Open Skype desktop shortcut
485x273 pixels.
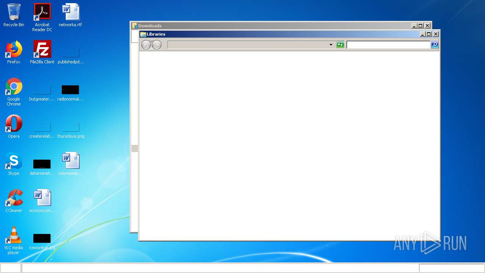14,164
